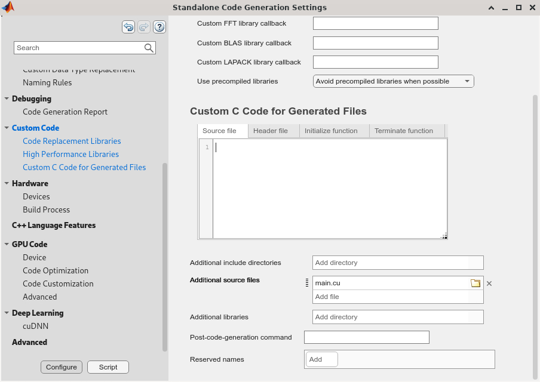The image size is (540, 382).
Task: Click the Custom FFT library callback field
Action: [x=375, y=24]
